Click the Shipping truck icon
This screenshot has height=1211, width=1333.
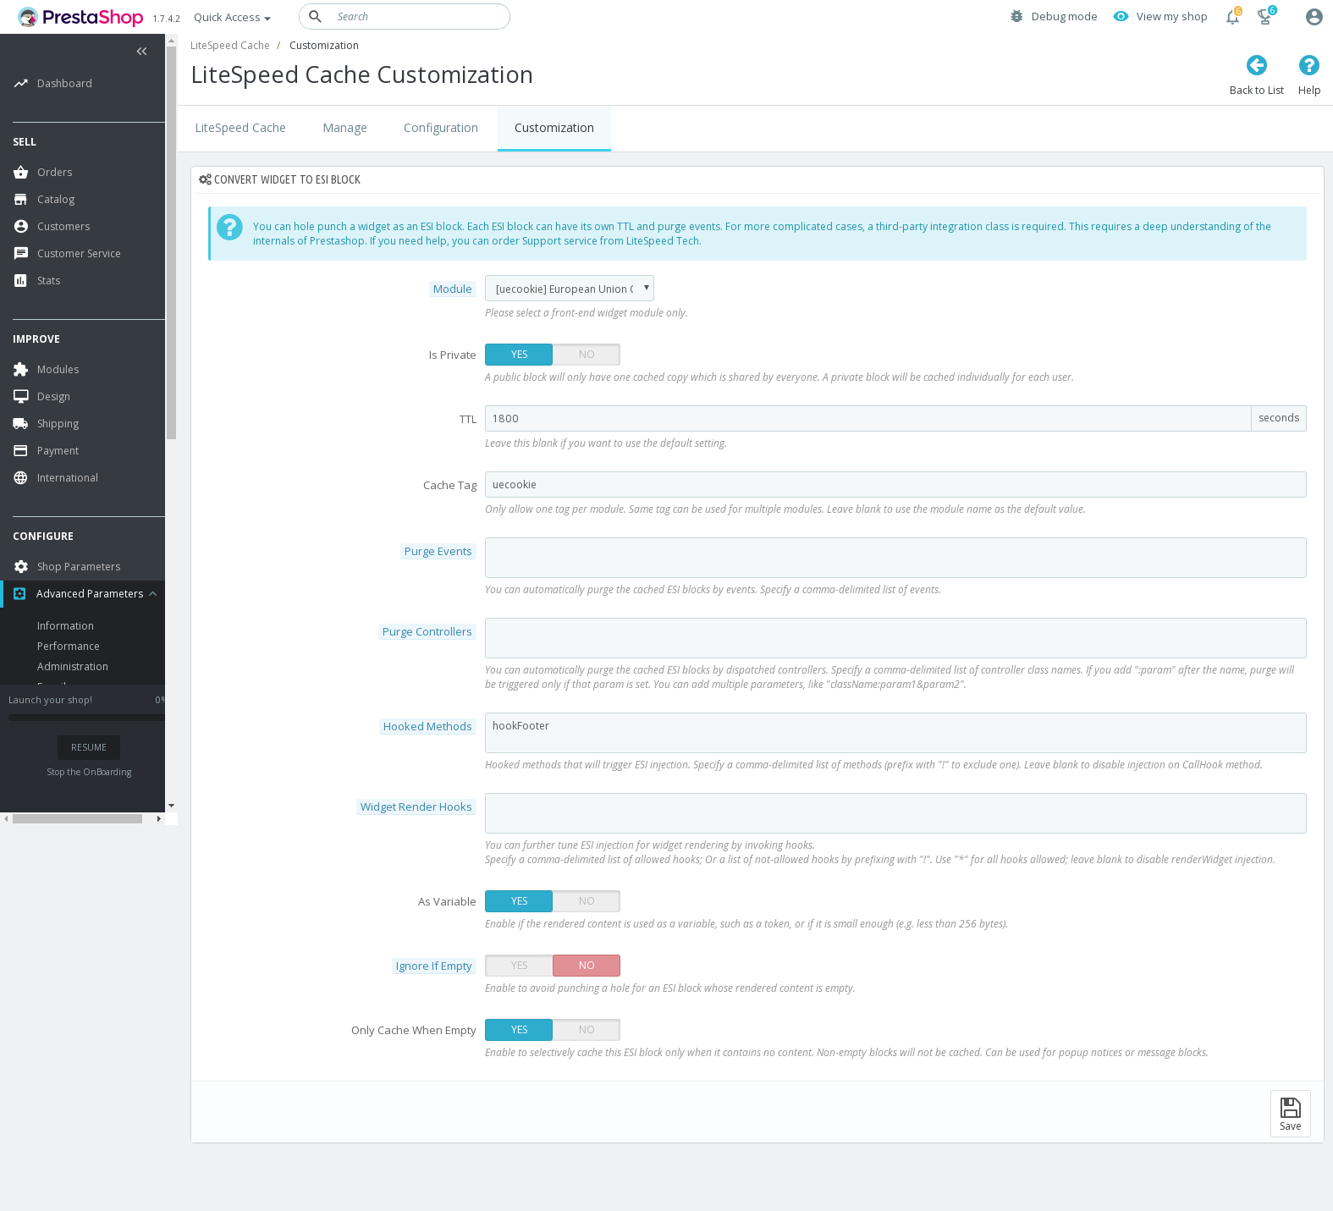(21, 423)
